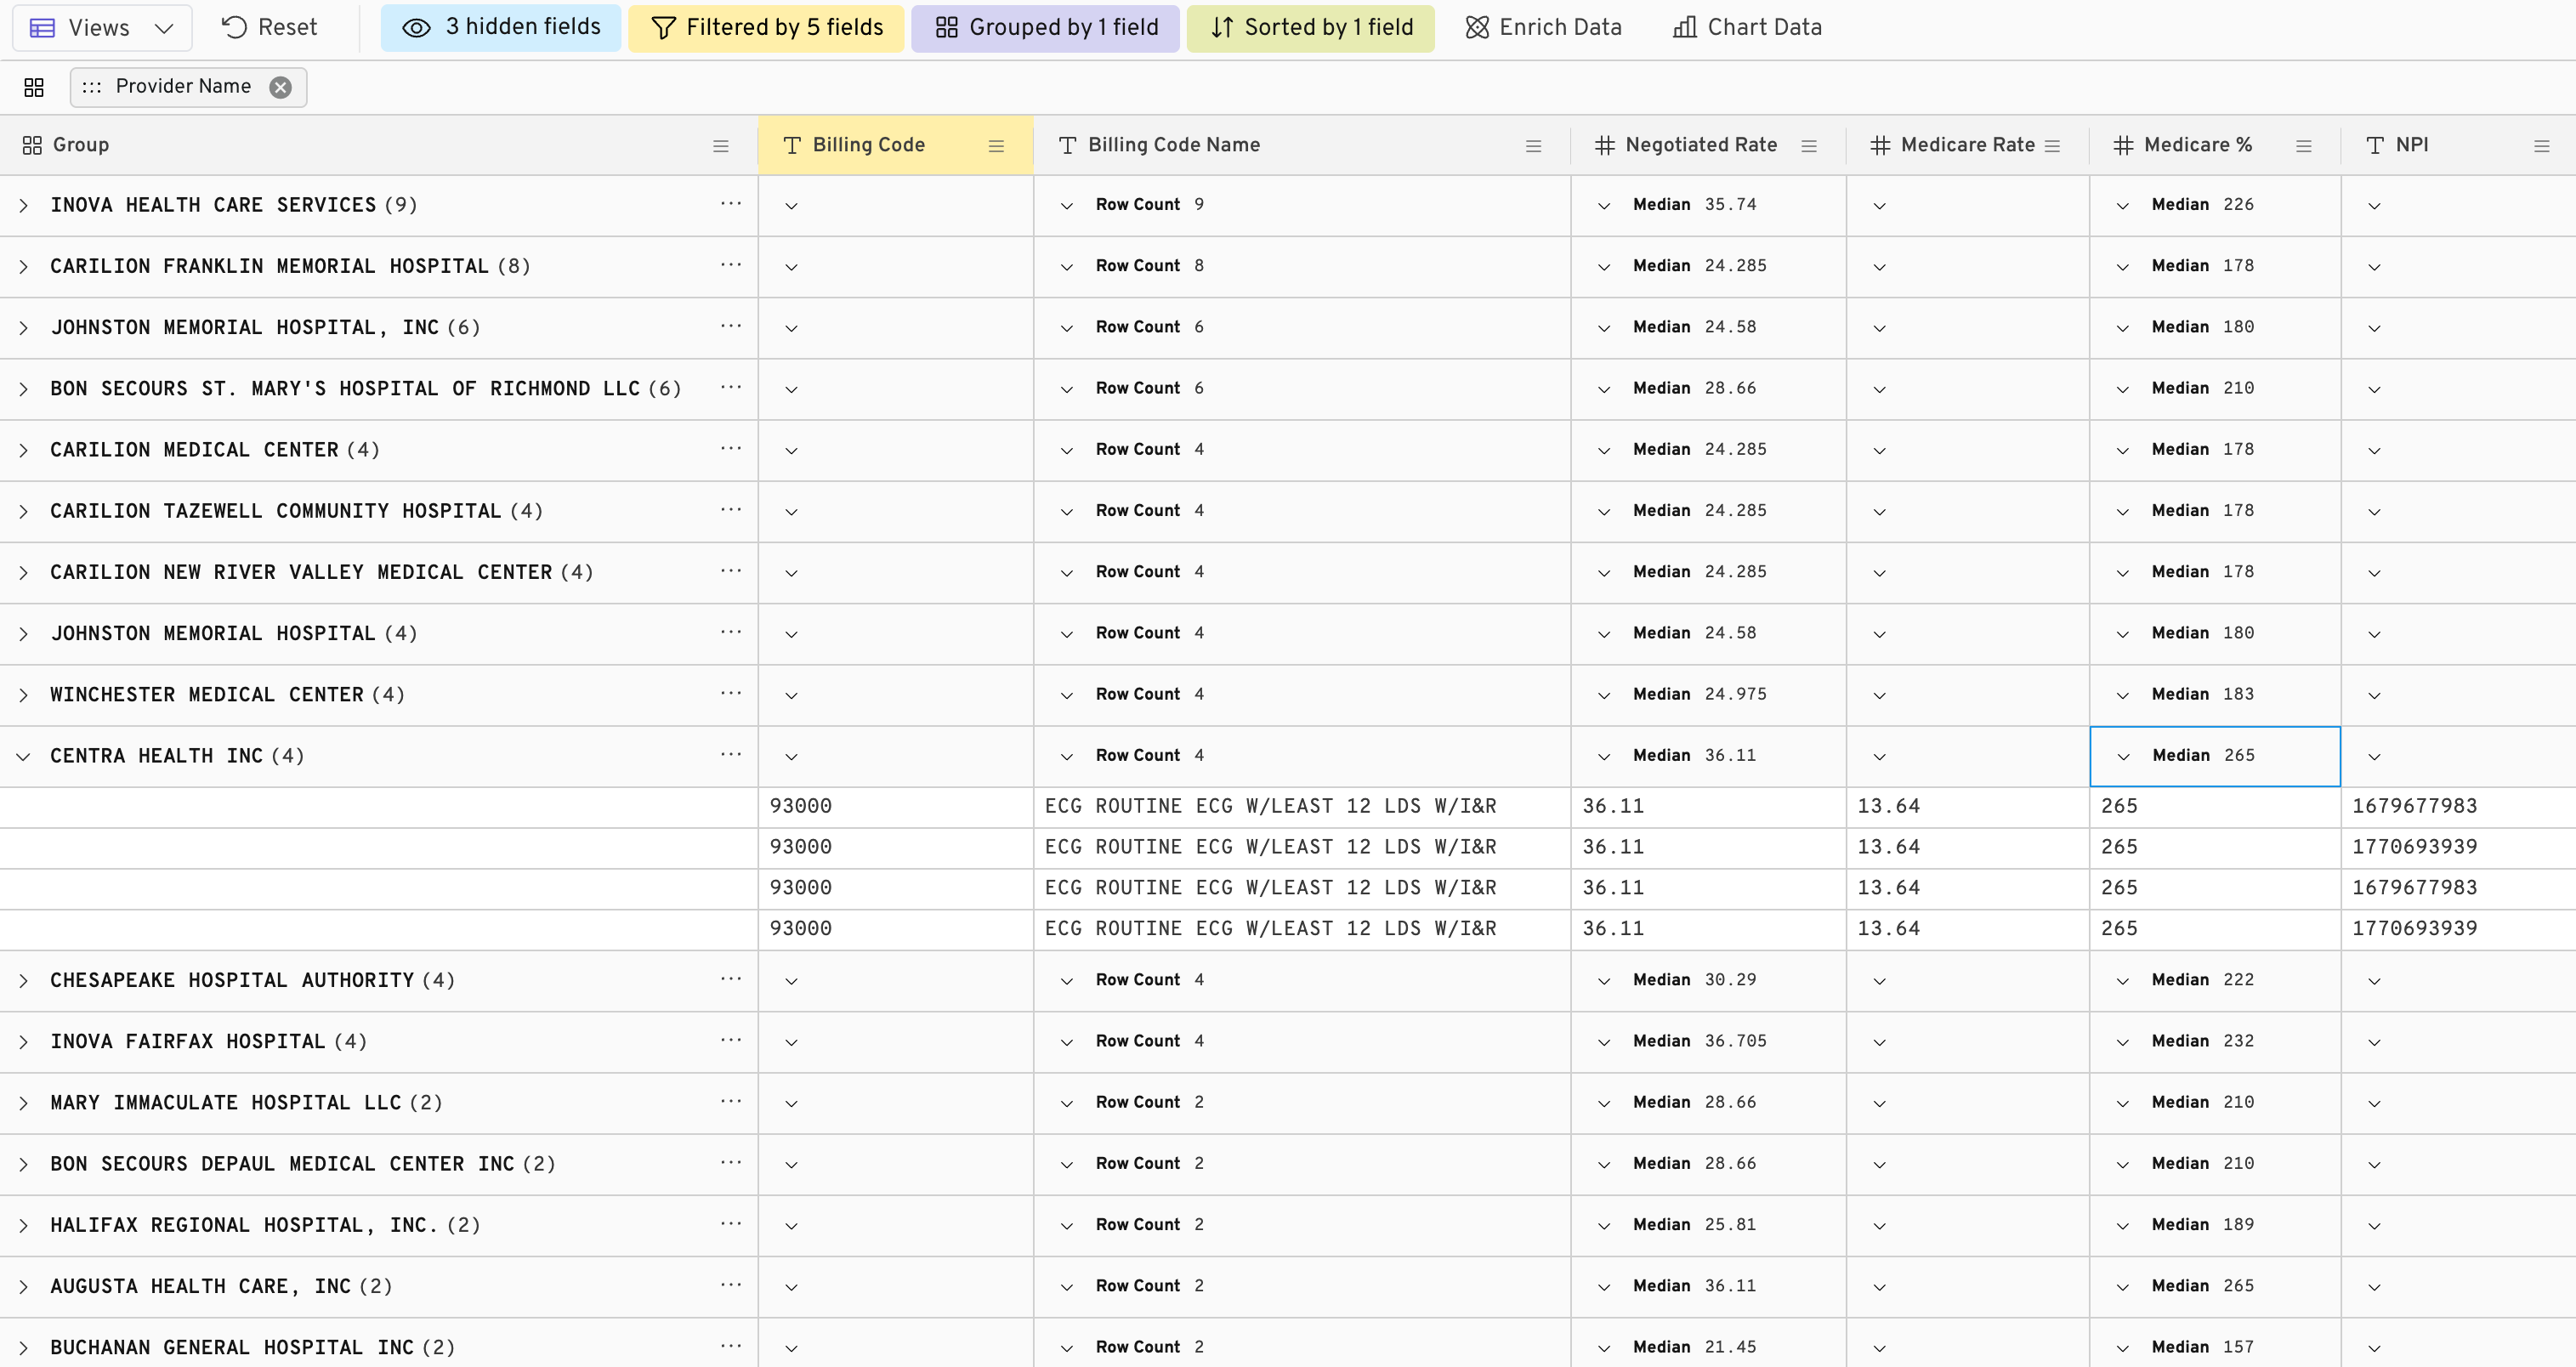Open Medicare % Median dropdown for CENTRA HEALTH INC
2576x1367 pixels.
tap(2123, 757)
